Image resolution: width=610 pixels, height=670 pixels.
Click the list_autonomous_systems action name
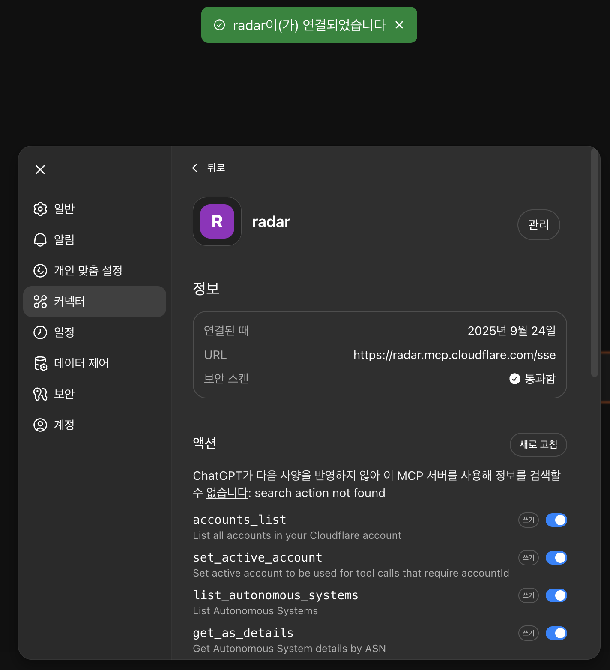275,595
